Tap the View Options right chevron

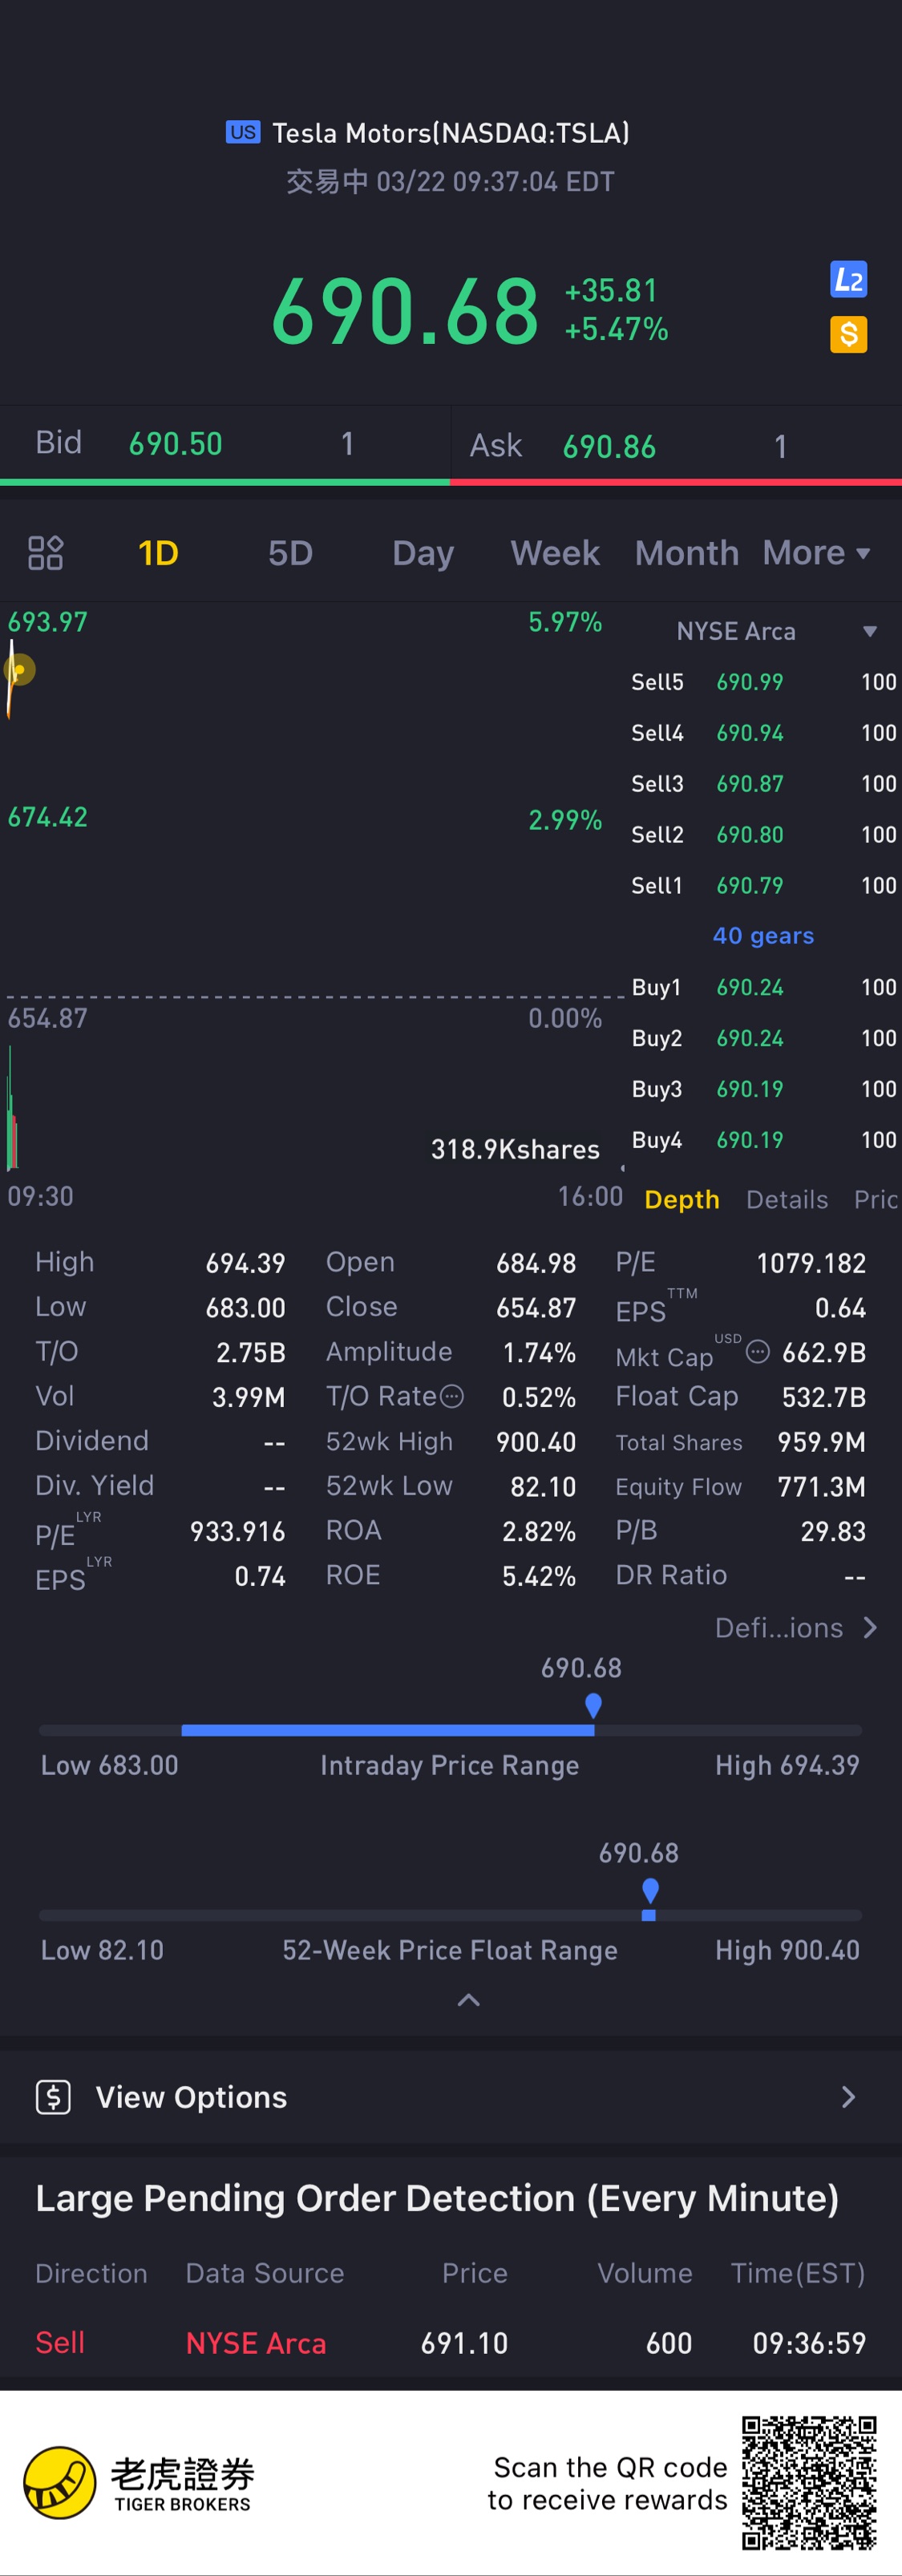coord(848,2096)
